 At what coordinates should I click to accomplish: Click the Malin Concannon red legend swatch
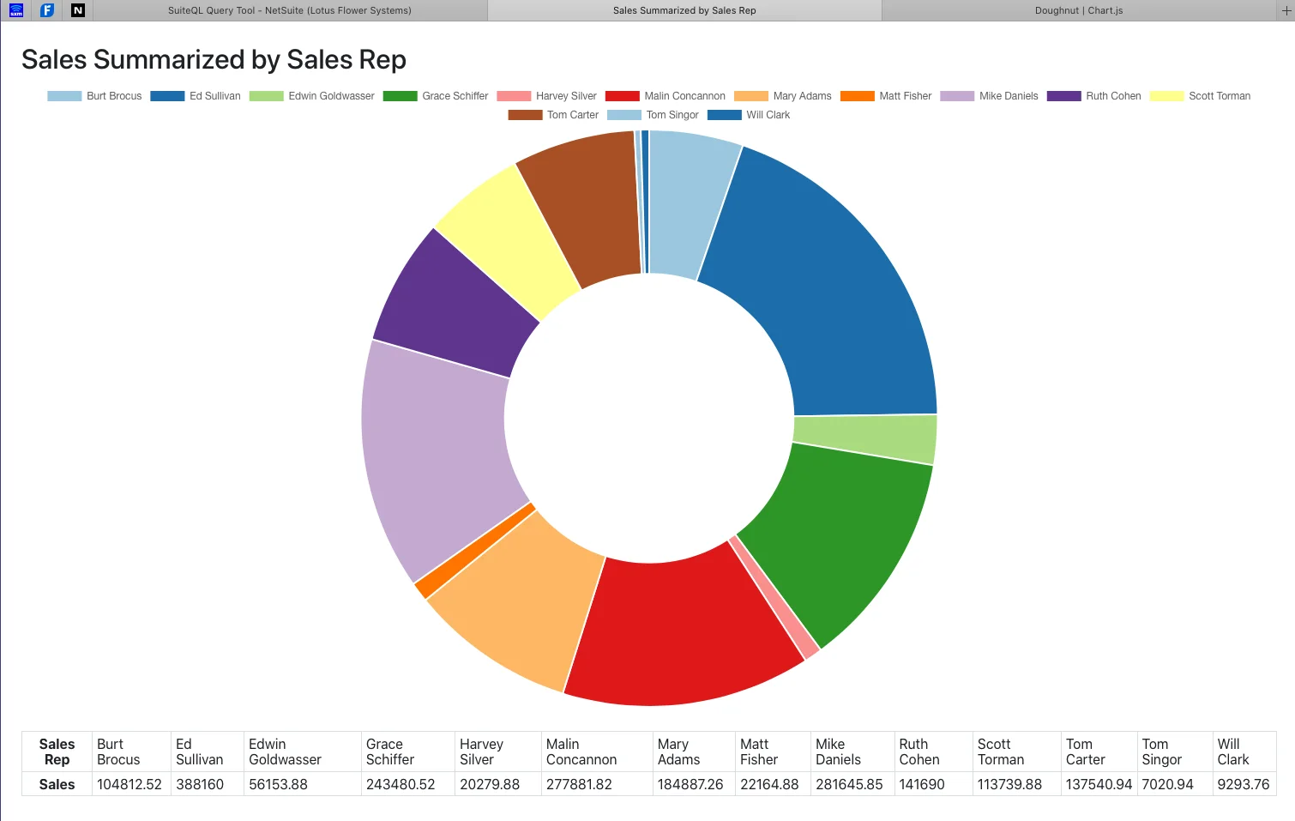[623, 96]
